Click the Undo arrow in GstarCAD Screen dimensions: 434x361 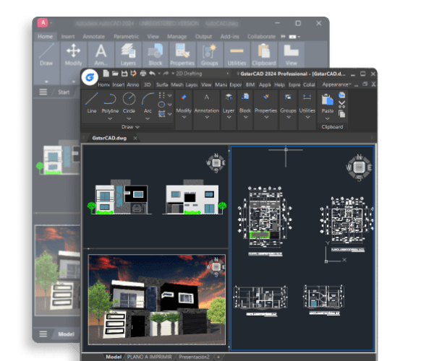[x=152, y=74]
